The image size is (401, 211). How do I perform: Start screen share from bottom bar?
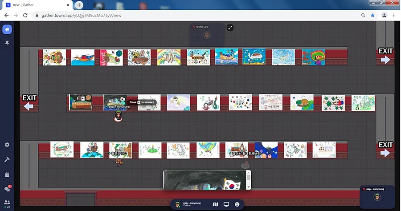pos(226,204)
